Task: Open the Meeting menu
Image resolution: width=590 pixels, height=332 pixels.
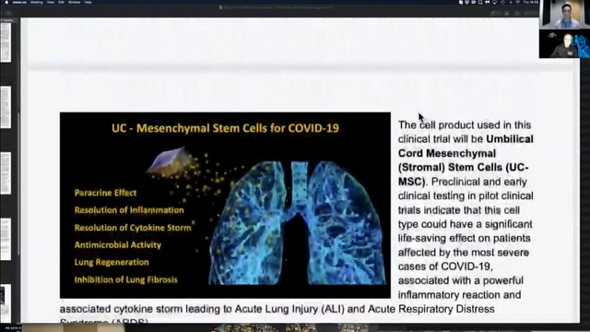Action: click(x=37, y=2)
